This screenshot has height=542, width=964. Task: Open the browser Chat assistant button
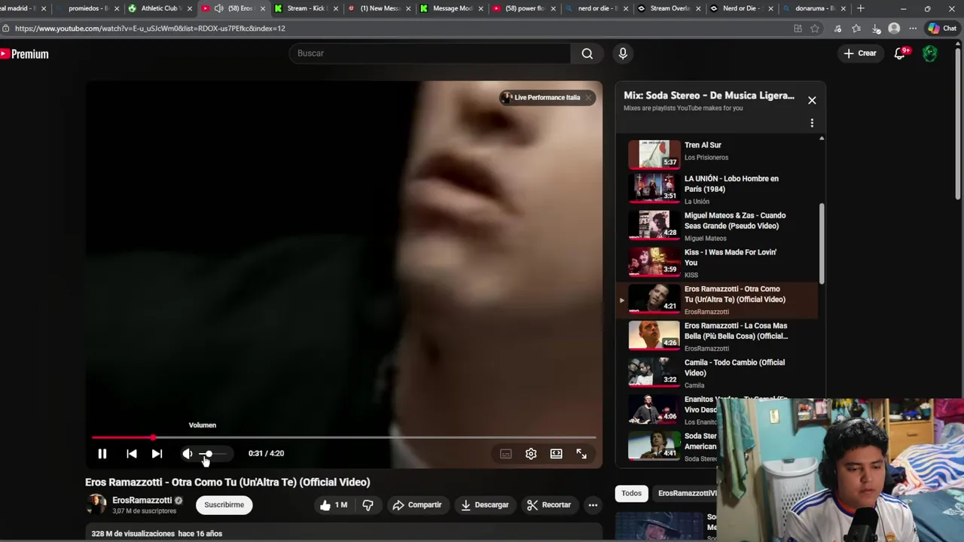[x=942, y=29]
